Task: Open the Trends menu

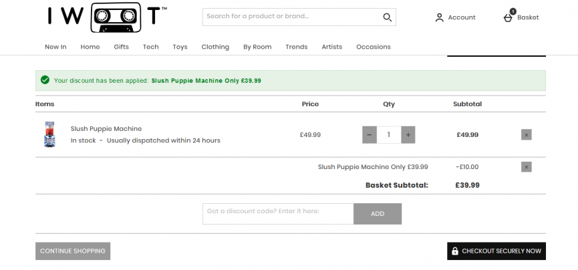Action: (297, 47)
